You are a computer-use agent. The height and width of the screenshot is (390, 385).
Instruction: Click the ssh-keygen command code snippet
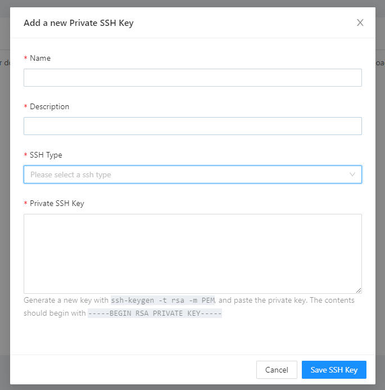pyautogui.click(x=164, y=301)
